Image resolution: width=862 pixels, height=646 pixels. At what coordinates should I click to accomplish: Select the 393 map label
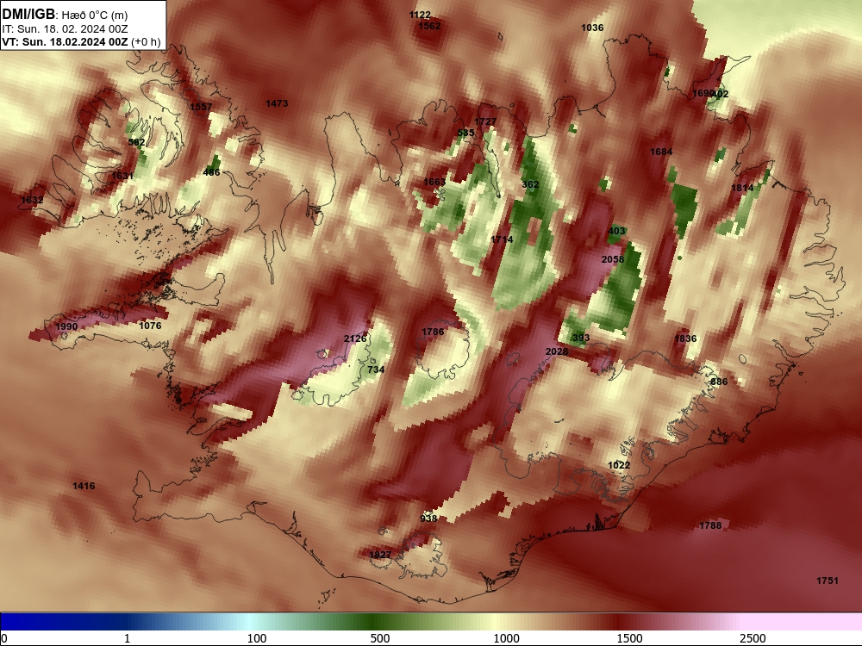click(x=581, y=338)
